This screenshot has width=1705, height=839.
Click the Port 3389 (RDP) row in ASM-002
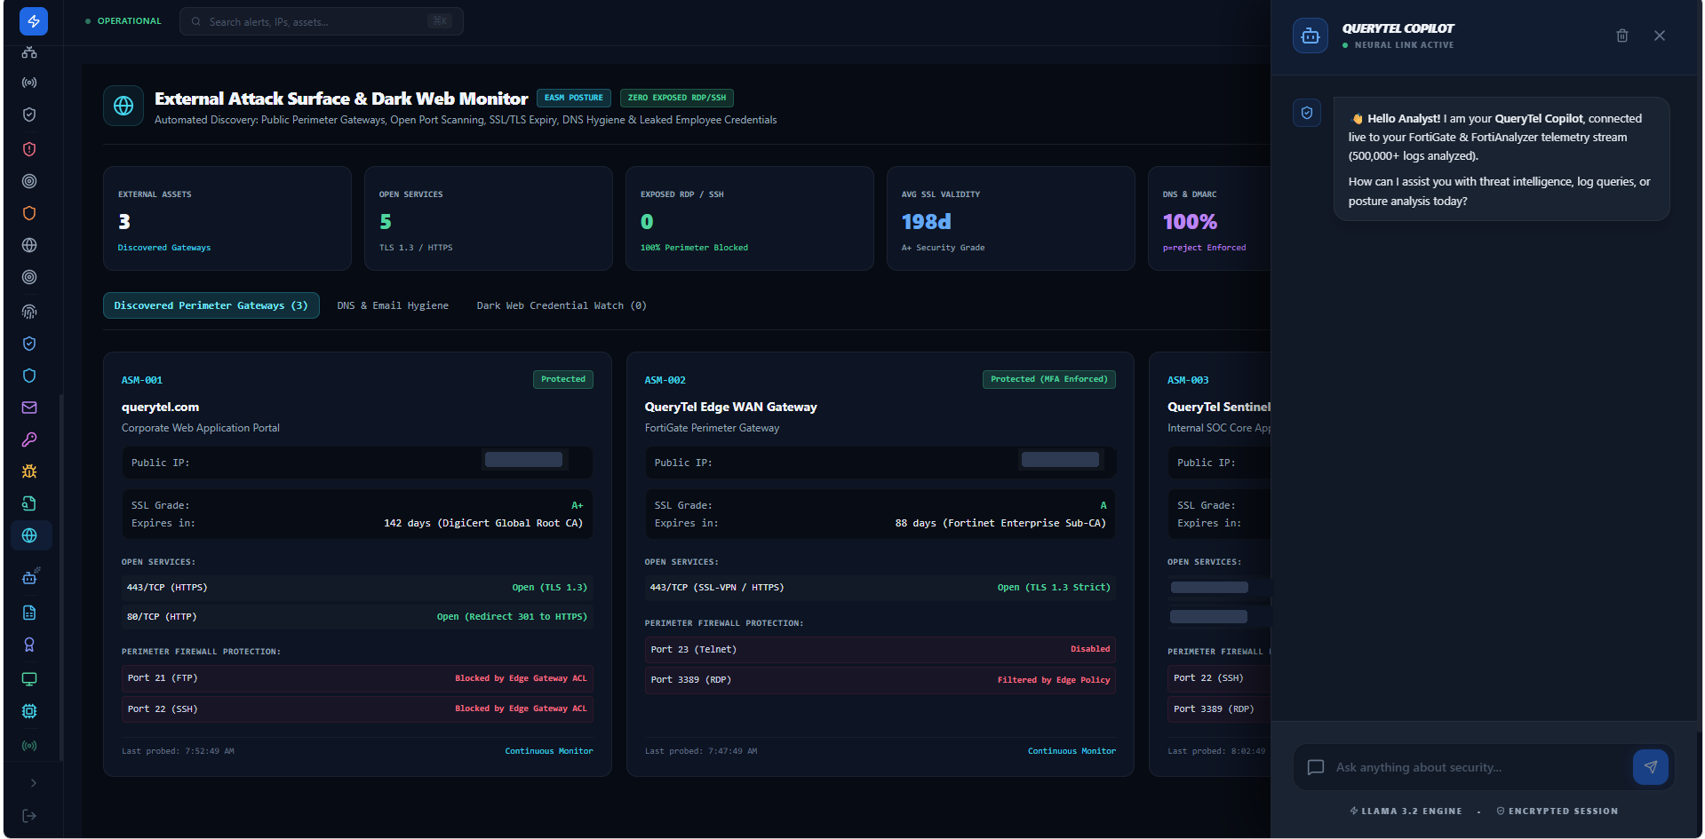[x=880, y=680]
